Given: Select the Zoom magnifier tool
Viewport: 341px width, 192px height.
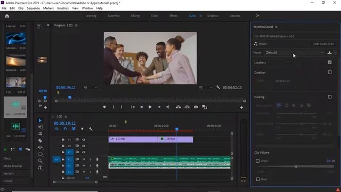Looking at the screenshot, I should tap(40, 161).
